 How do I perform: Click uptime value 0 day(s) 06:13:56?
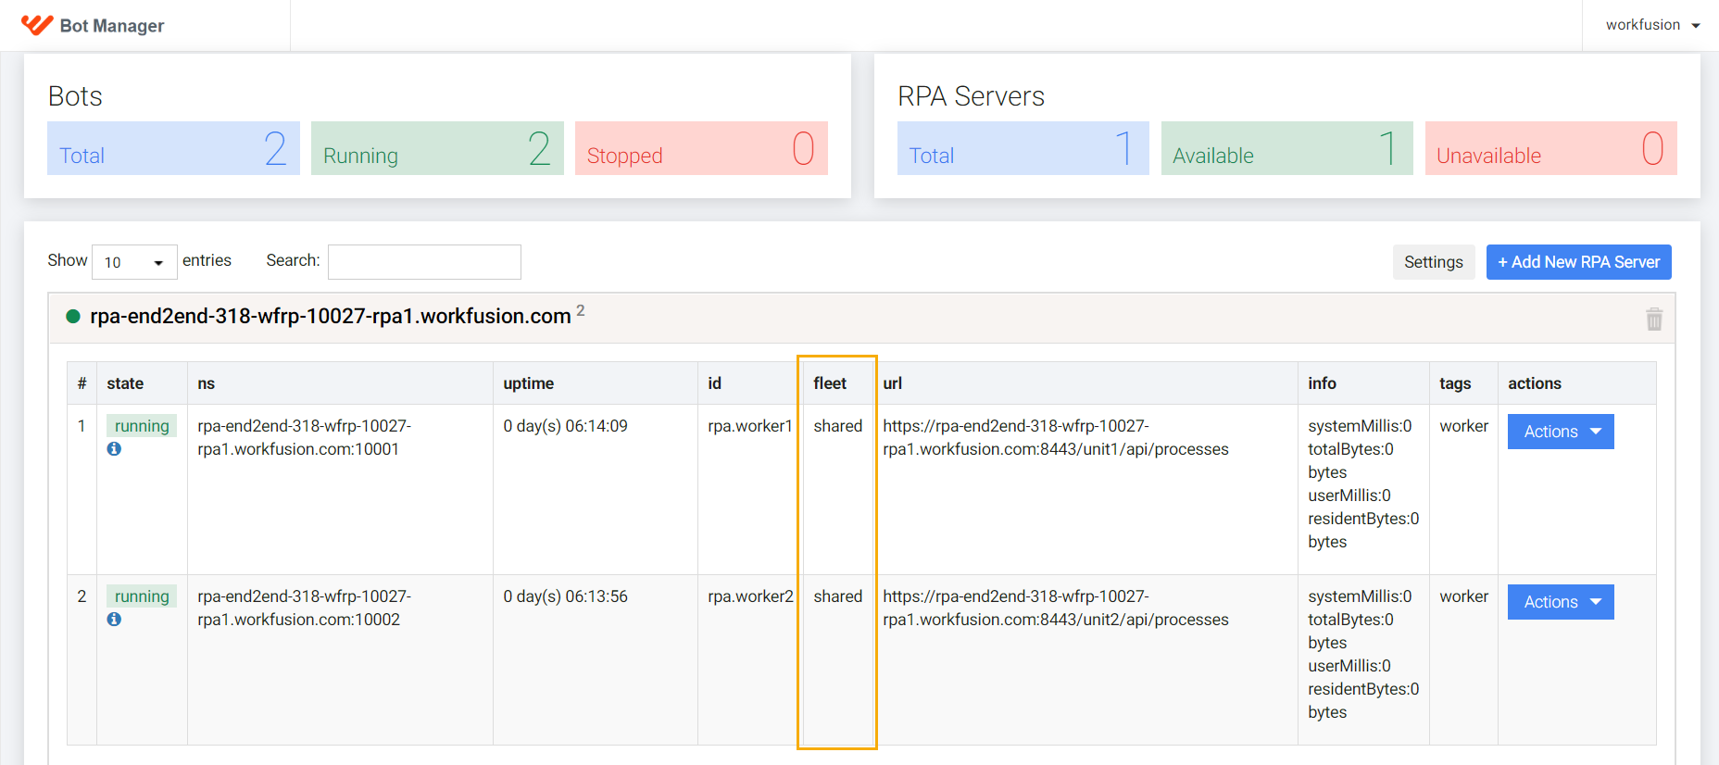tap(565, 596)
